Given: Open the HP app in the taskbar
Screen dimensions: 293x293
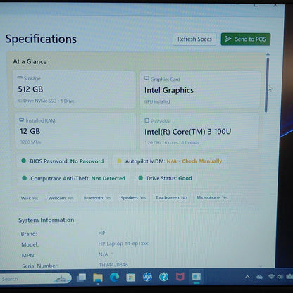Looking at the screenshot, I should coord(147,277).
